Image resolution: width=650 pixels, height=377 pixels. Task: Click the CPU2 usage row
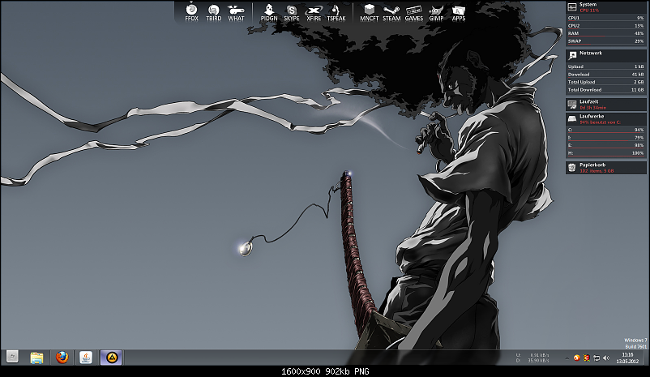605,26
